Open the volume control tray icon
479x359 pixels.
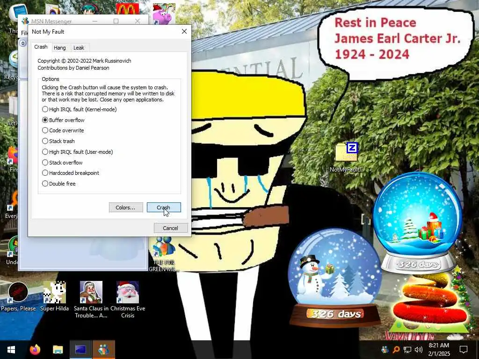419,350
